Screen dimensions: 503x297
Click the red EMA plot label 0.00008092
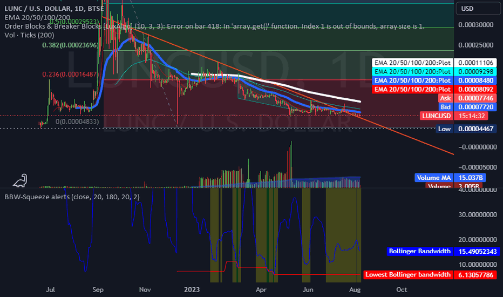click(434, 89)
